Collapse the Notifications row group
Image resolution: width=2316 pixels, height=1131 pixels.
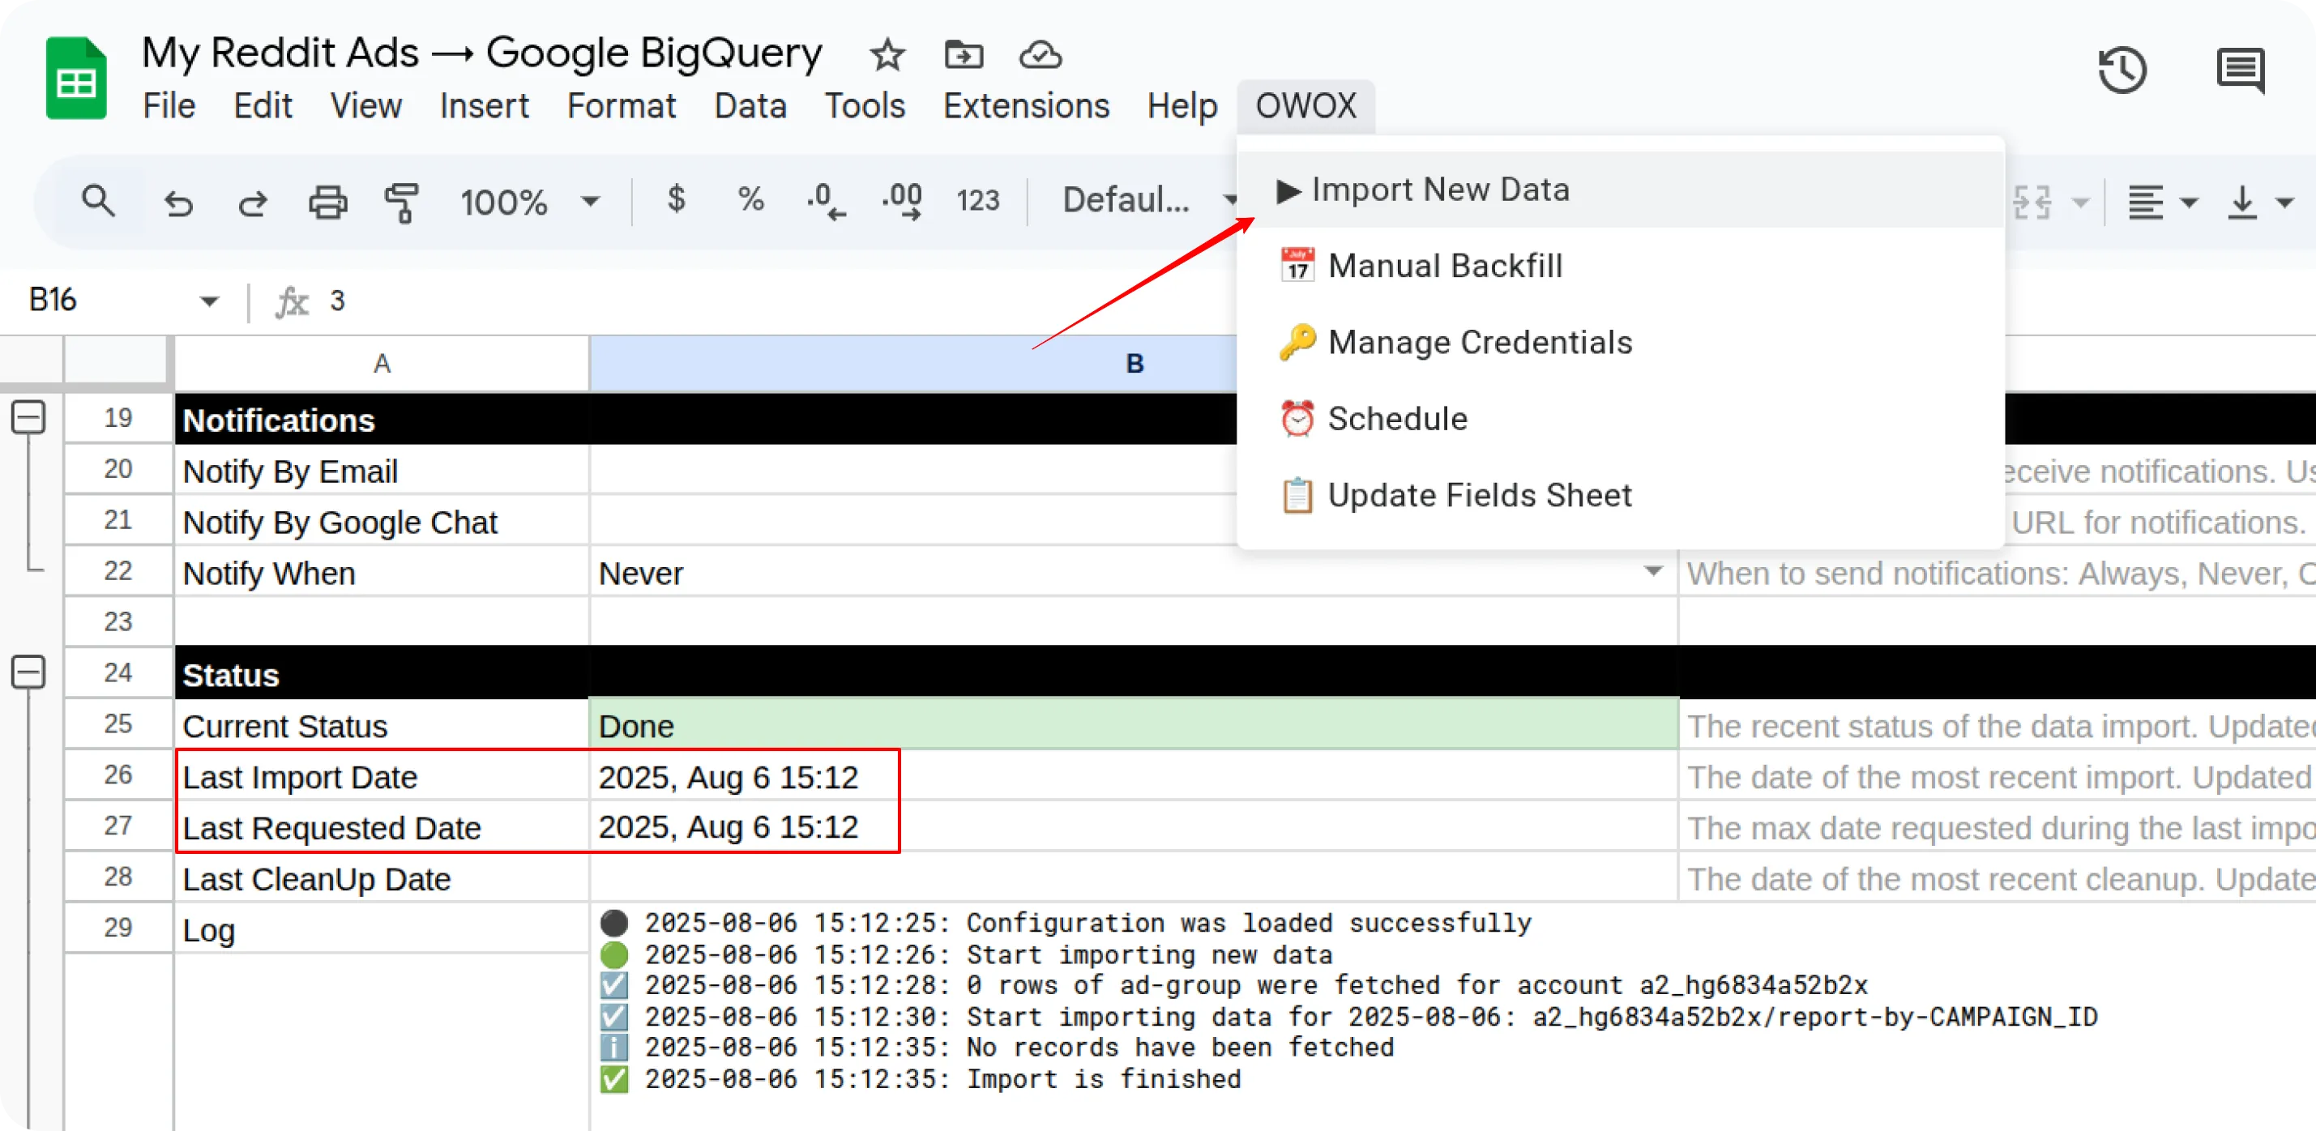tap(29, 418)
